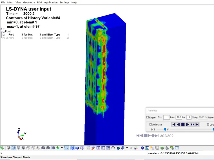Select the first white edge-line cube icon

pos(28,148)
